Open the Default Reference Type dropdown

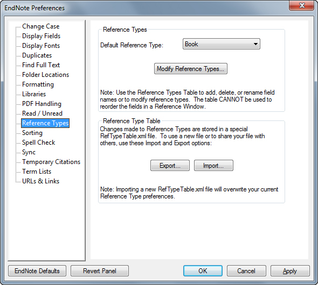point(222,44)
